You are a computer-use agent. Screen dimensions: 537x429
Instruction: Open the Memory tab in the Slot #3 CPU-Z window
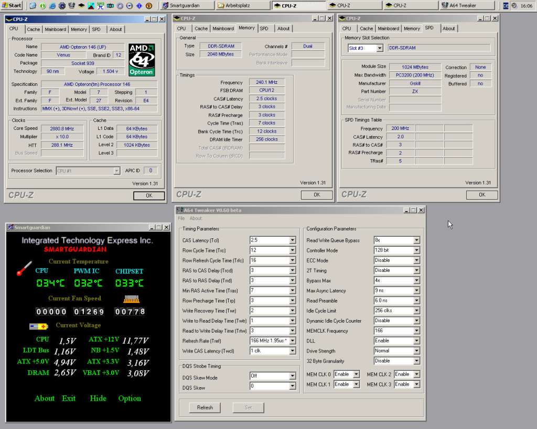[x=412, y=29]
